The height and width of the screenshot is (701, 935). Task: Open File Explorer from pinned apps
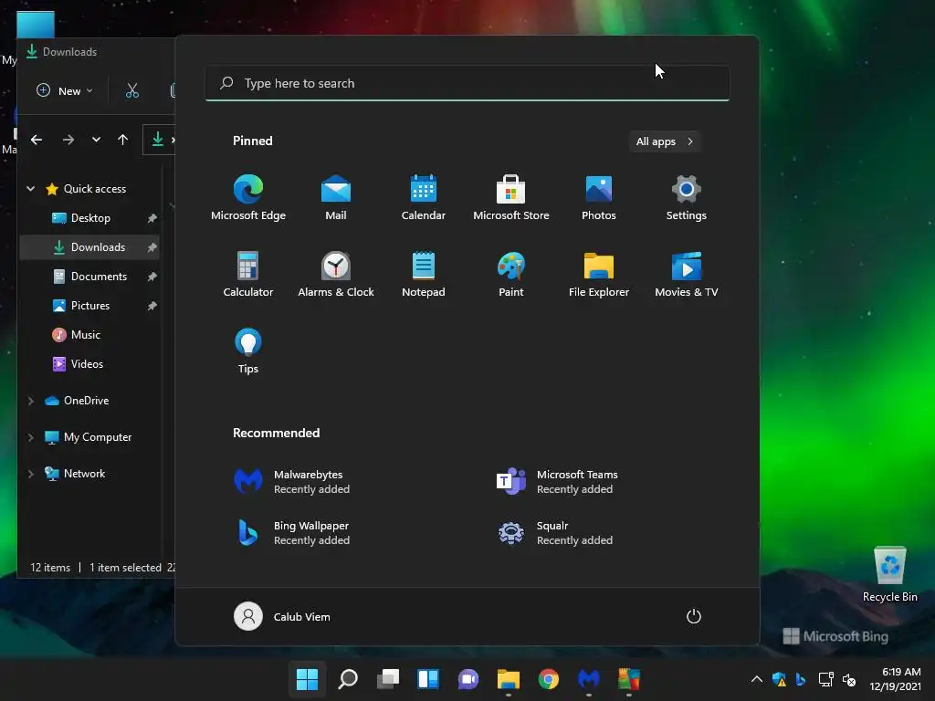[599, 274]
